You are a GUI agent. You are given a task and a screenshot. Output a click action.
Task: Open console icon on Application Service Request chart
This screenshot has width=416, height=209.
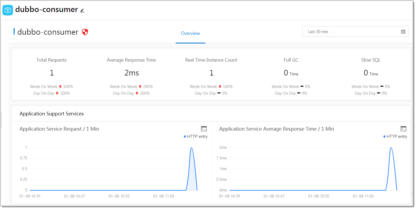[x=204, y=129]
